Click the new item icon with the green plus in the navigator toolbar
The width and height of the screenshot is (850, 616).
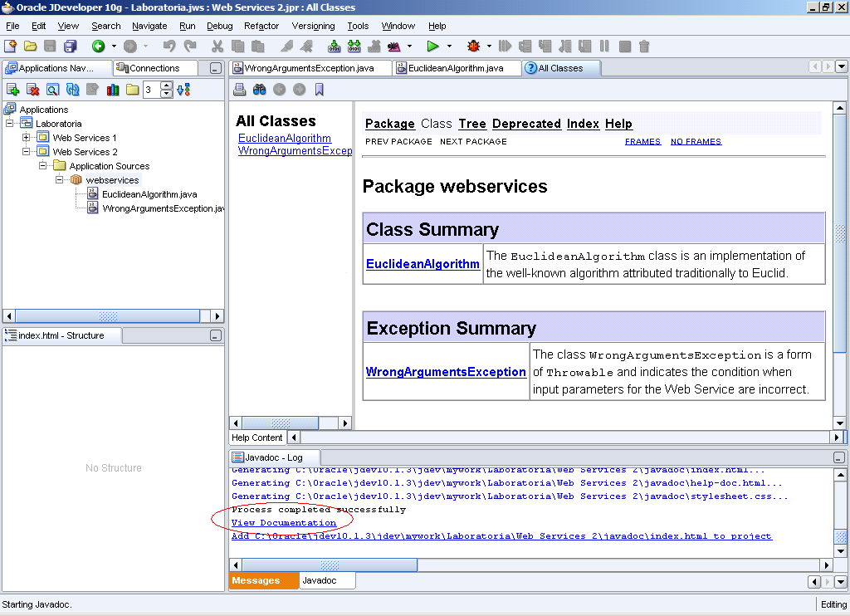tap(12, 90)
